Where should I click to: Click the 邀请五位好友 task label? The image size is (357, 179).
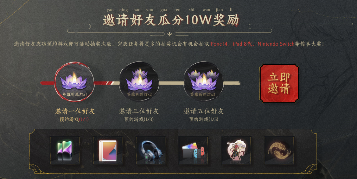pos(204,111)
